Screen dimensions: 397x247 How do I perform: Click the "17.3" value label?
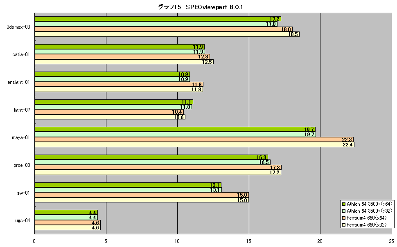pos(275,168)
